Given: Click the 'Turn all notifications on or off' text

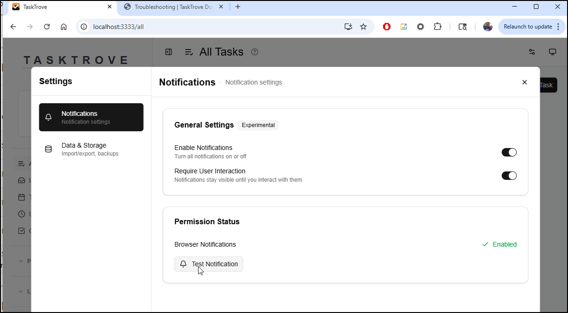Looking at the screenshot, I should [211, 156].
